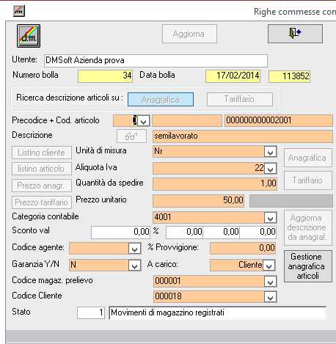The height and width of the screenshot is (344, 336).
Task: Open the Aliquota Iva dropdown
Action: [x=270, y=169]
